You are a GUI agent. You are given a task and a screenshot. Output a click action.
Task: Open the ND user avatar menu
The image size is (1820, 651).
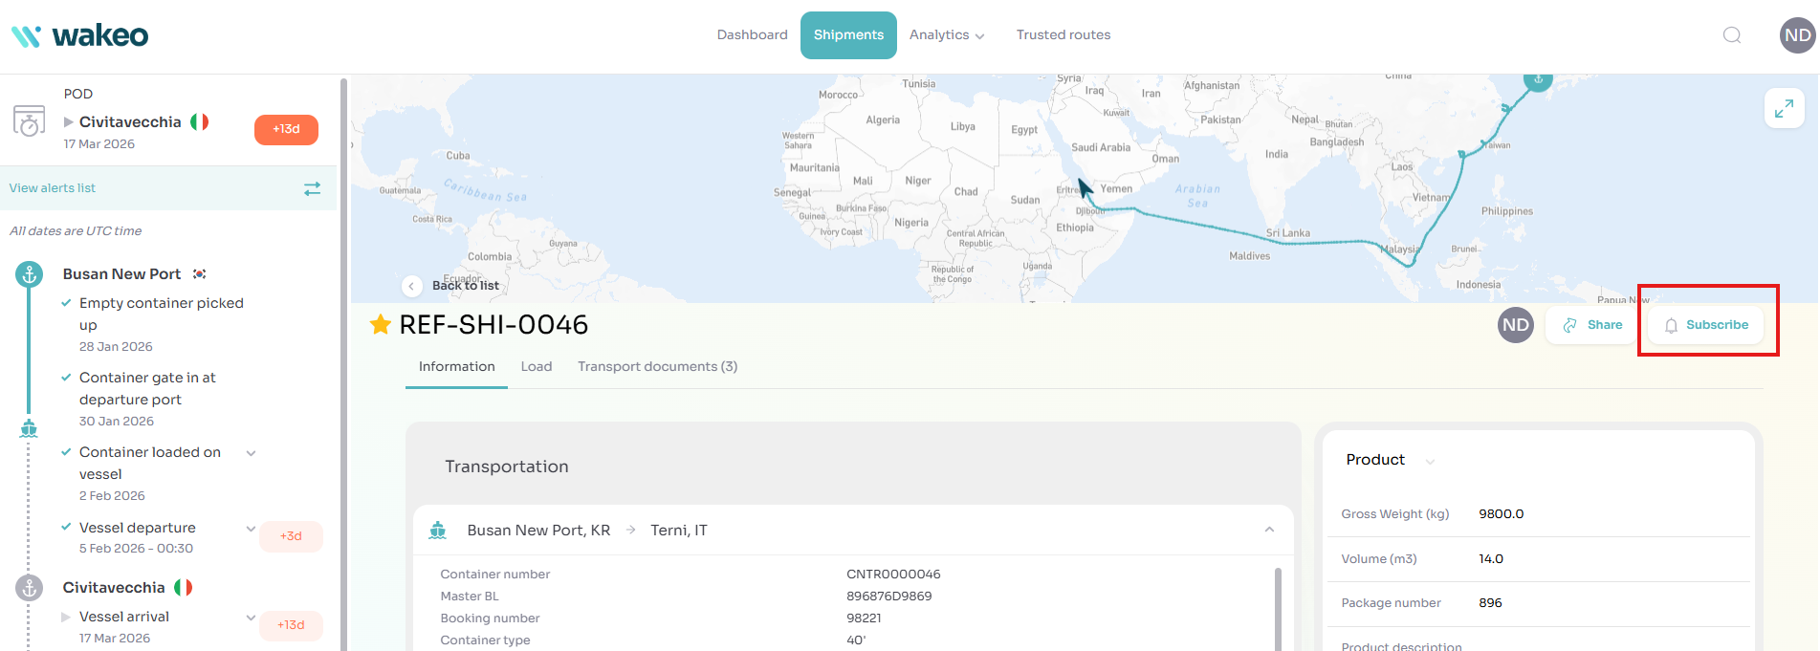click(1797, 35)
